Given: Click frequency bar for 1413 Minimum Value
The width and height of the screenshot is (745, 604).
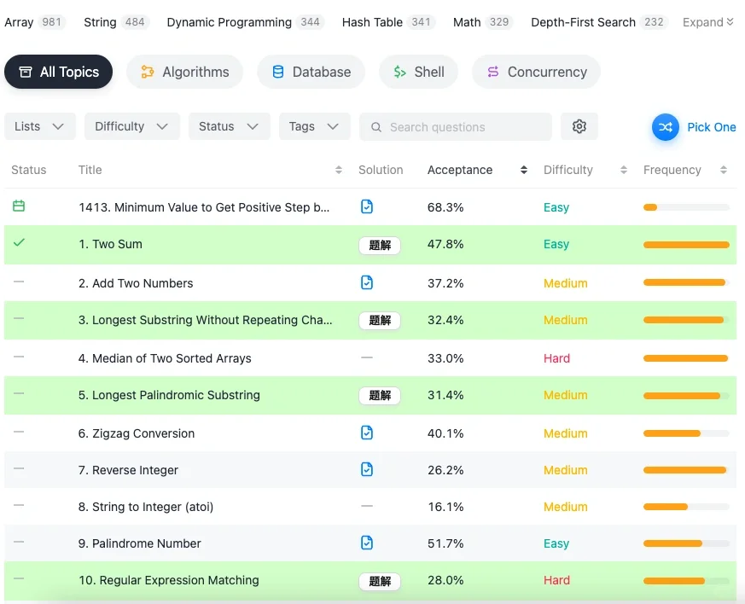Looking at the screenshot, I should pyautogui.click(x=686, y=207).
